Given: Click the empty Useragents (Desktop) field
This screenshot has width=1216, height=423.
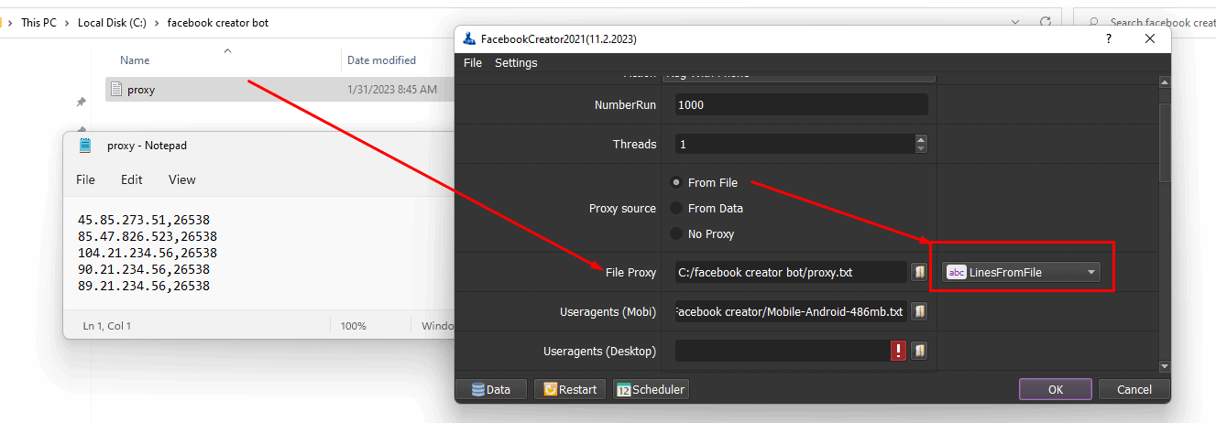Looking at the screenshot, I should point(783,351).
